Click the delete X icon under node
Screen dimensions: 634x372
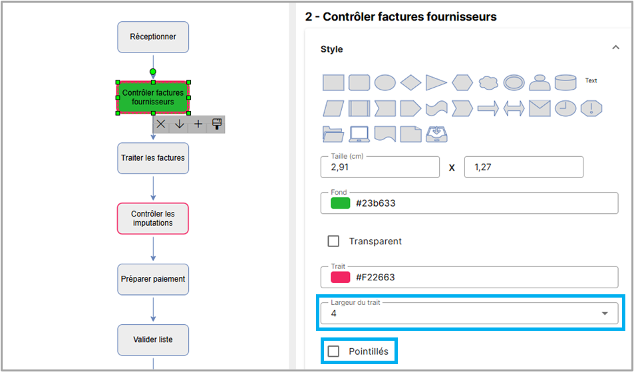coord(161,124)
